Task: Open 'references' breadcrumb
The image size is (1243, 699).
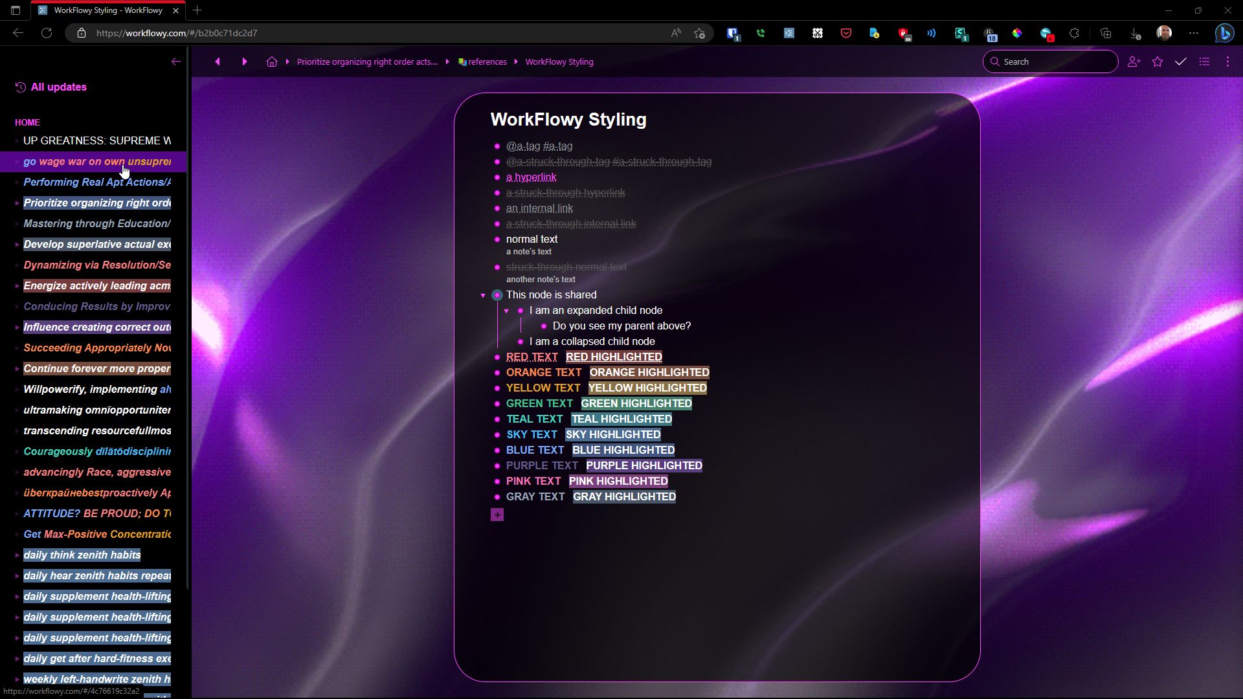Action: pos(482,61)
